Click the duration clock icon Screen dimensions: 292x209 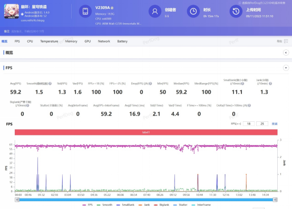point(193,12)
